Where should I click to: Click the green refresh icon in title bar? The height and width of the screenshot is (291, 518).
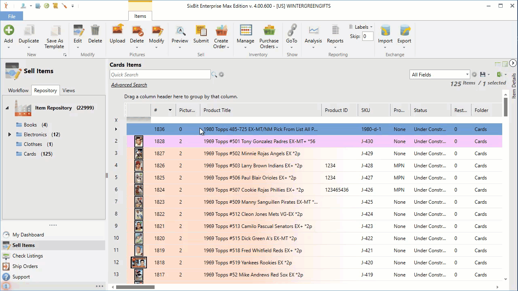pos(47,6)
